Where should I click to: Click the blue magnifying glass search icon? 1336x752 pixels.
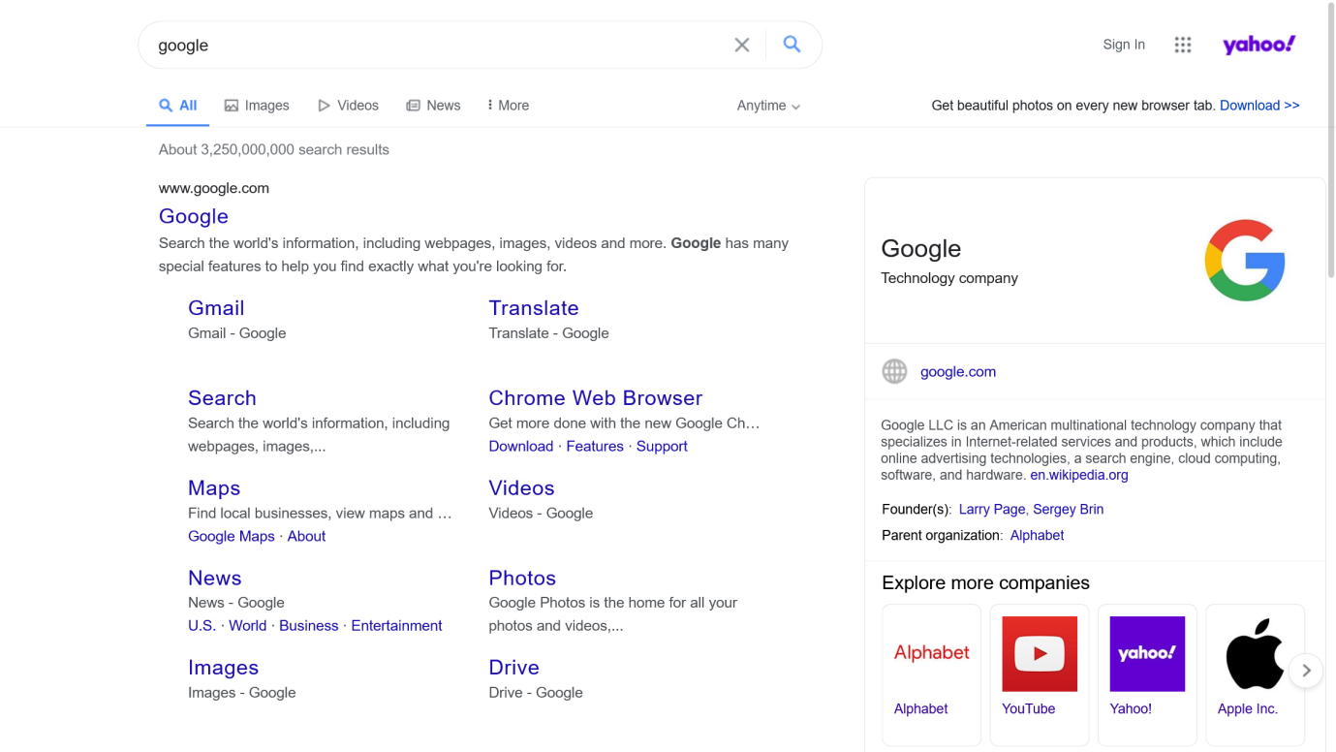[792, 45]
